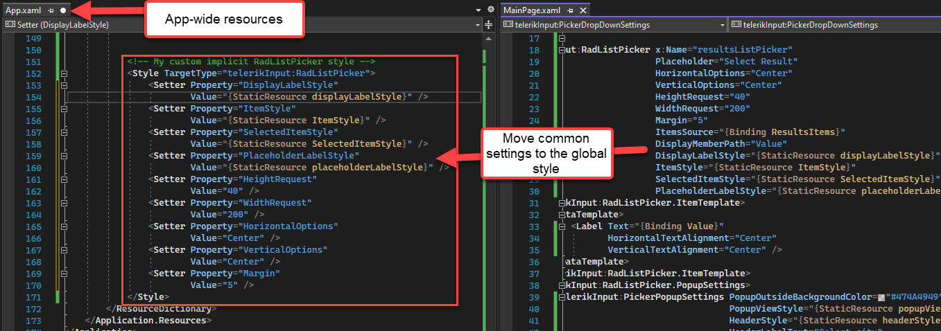
Task: Collapse the PickerPopupSettings element at line 39
Action: (x=562, y=297)
